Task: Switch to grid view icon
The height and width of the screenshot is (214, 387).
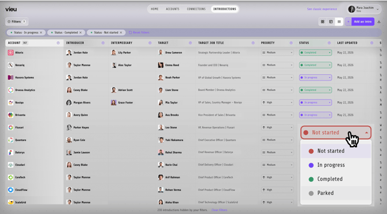Action: [x=322, y=22]
